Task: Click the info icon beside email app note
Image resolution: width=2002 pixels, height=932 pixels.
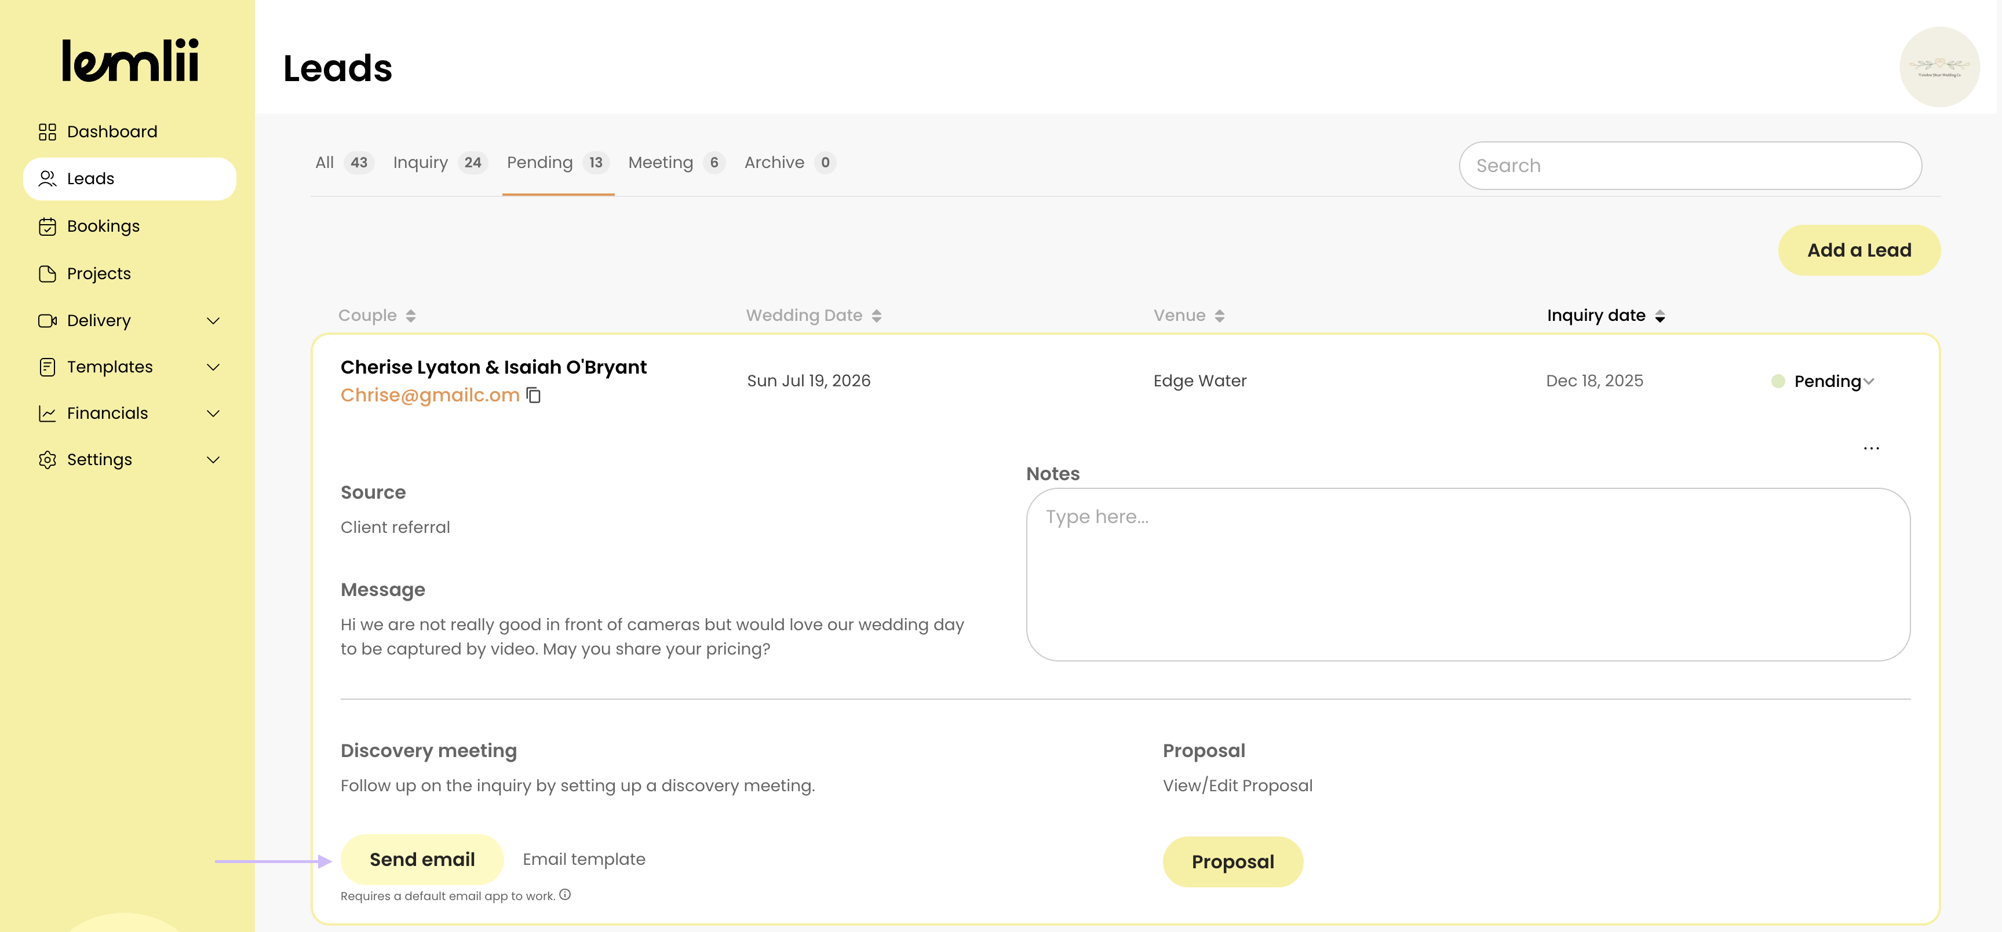Action: [565, 895]
